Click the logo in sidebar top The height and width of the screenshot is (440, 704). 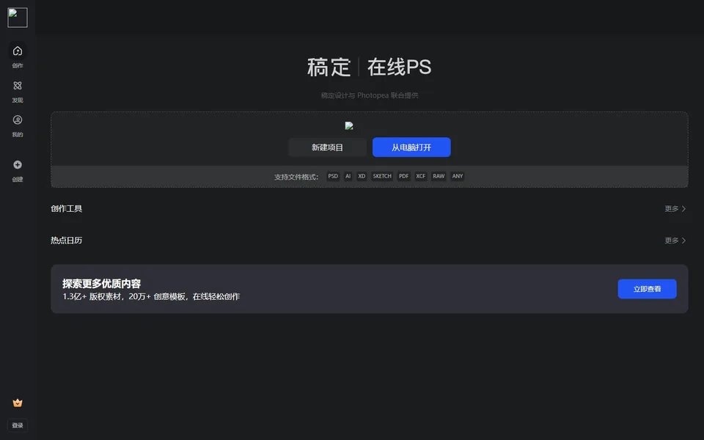18,18
